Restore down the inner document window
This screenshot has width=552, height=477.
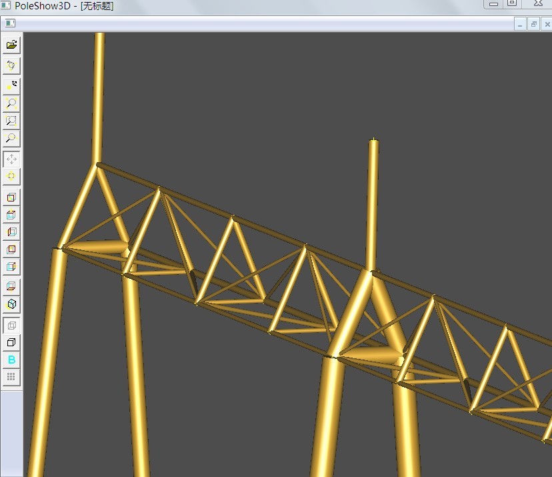tap(534, 24)
